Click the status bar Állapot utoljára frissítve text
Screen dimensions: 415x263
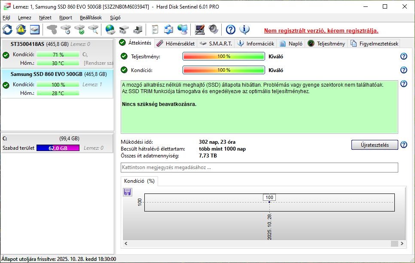59,259
